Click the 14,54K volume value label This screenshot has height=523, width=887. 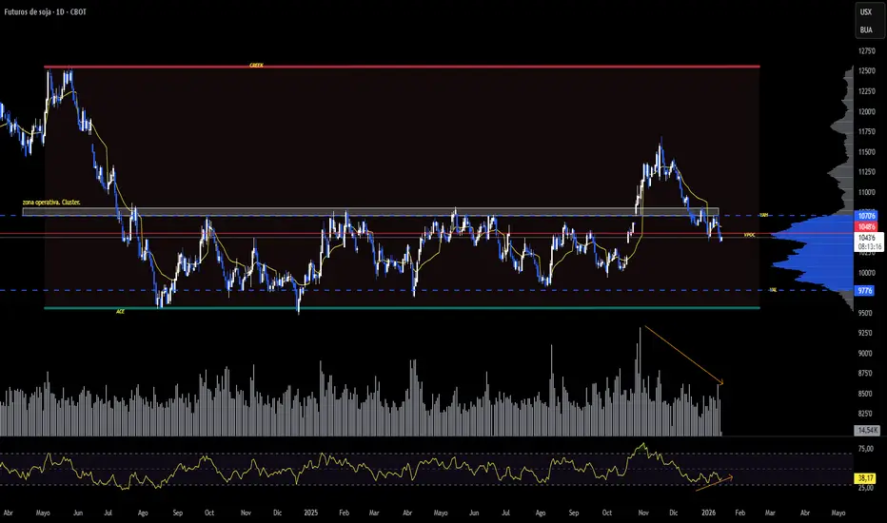[x=867, y=430]
